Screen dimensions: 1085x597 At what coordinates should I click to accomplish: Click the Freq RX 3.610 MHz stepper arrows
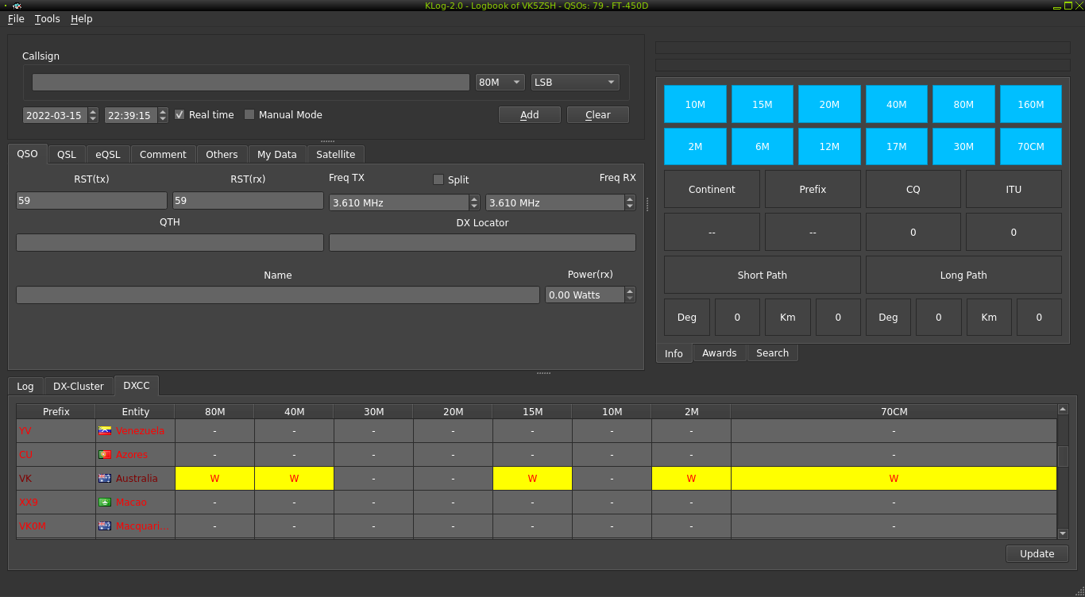[630, 202]
